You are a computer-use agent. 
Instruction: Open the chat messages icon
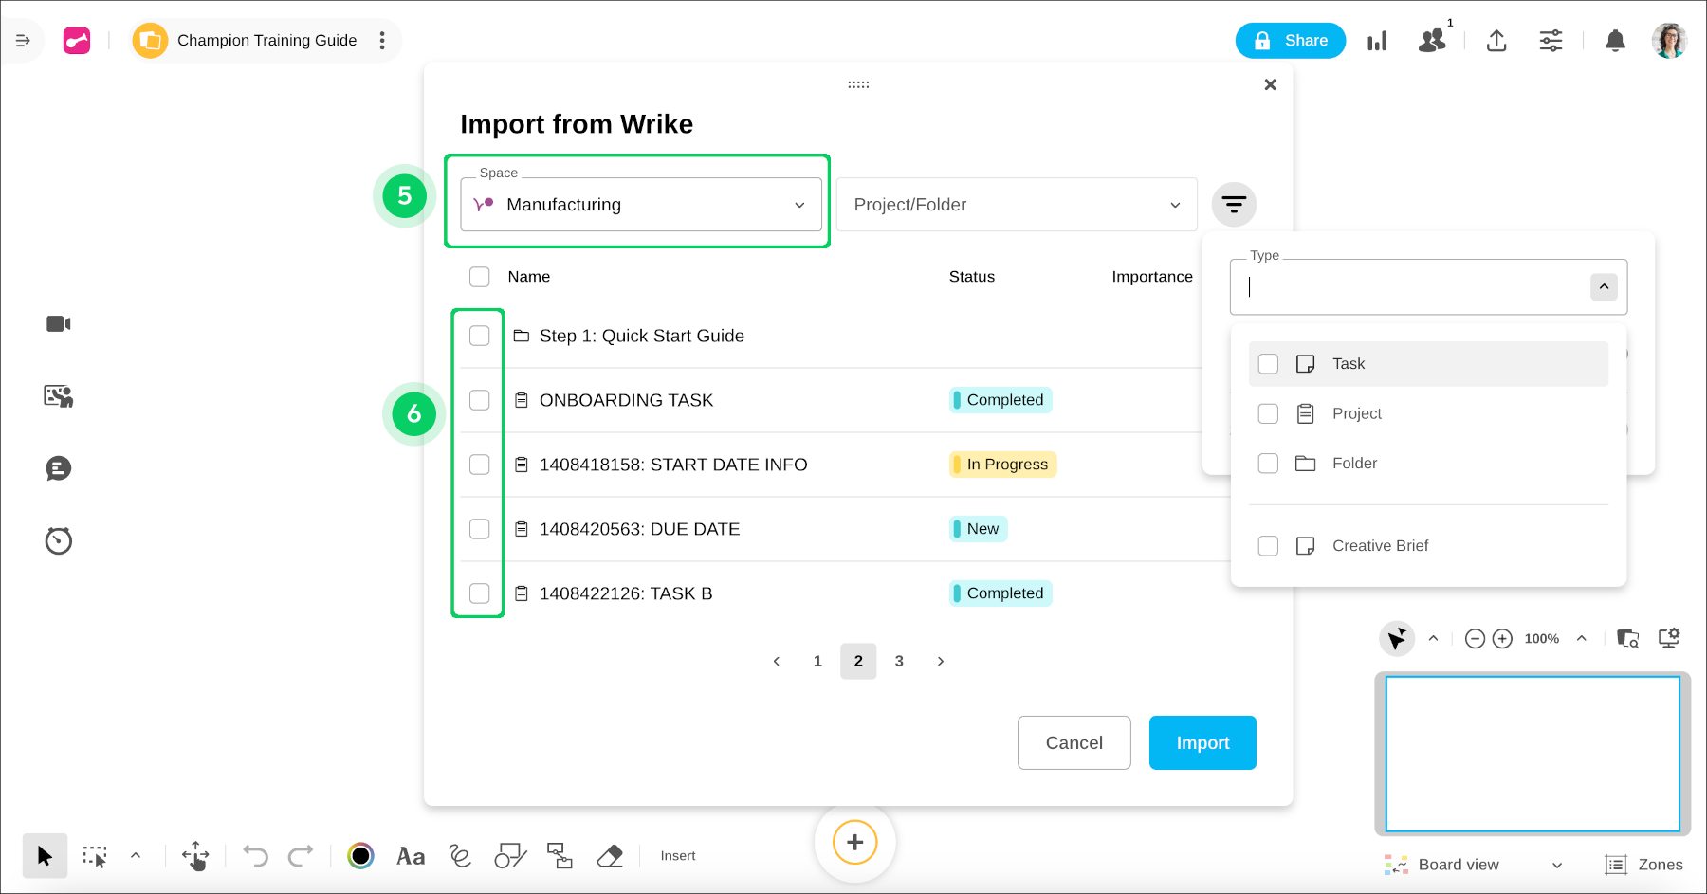[x=59, y=468]
